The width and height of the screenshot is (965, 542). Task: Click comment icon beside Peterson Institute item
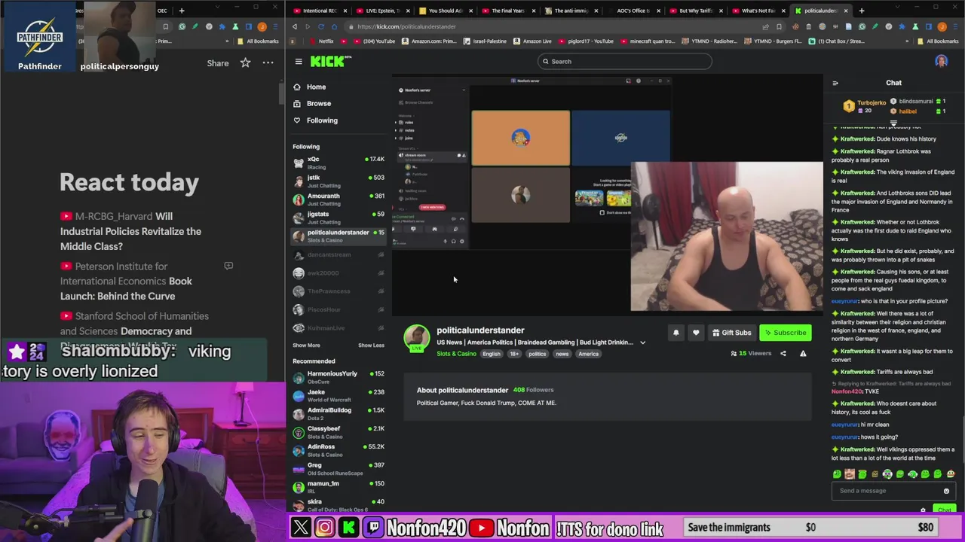pos(228,266)
